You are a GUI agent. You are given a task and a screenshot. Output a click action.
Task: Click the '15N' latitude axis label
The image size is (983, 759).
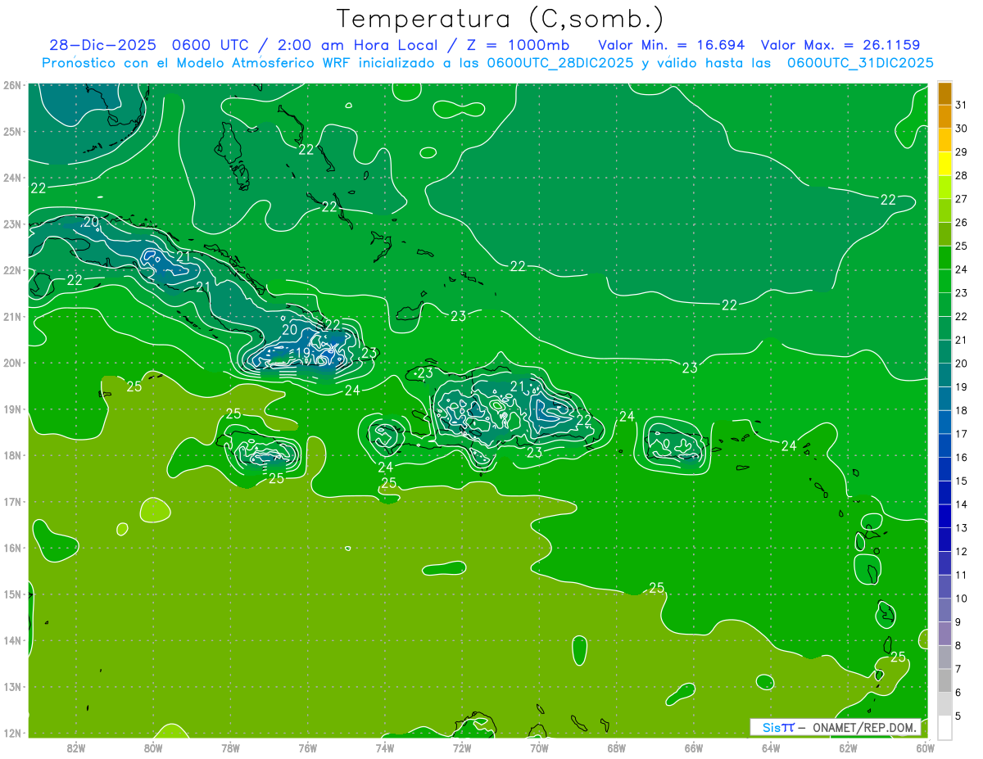click(x=11, y=594)
